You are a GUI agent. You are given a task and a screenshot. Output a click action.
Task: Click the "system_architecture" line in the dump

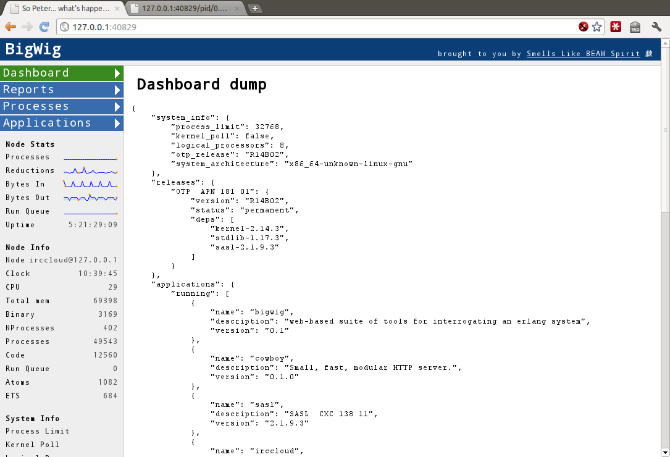pos(291,164)
